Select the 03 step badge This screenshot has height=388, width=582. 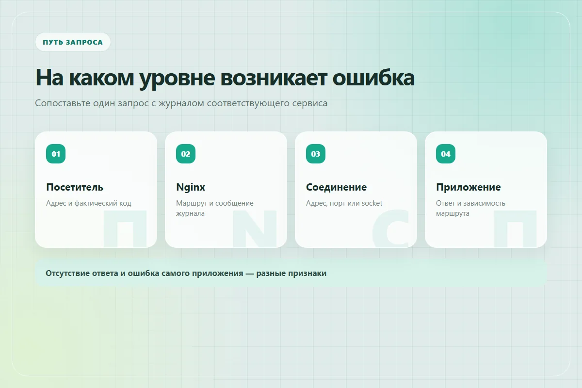316,154
